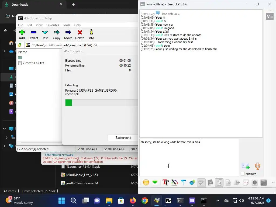Open the font color picker in BeeBEEP
Screen dimensions: 276x207
pyautogui.click(x=174, y=182)
